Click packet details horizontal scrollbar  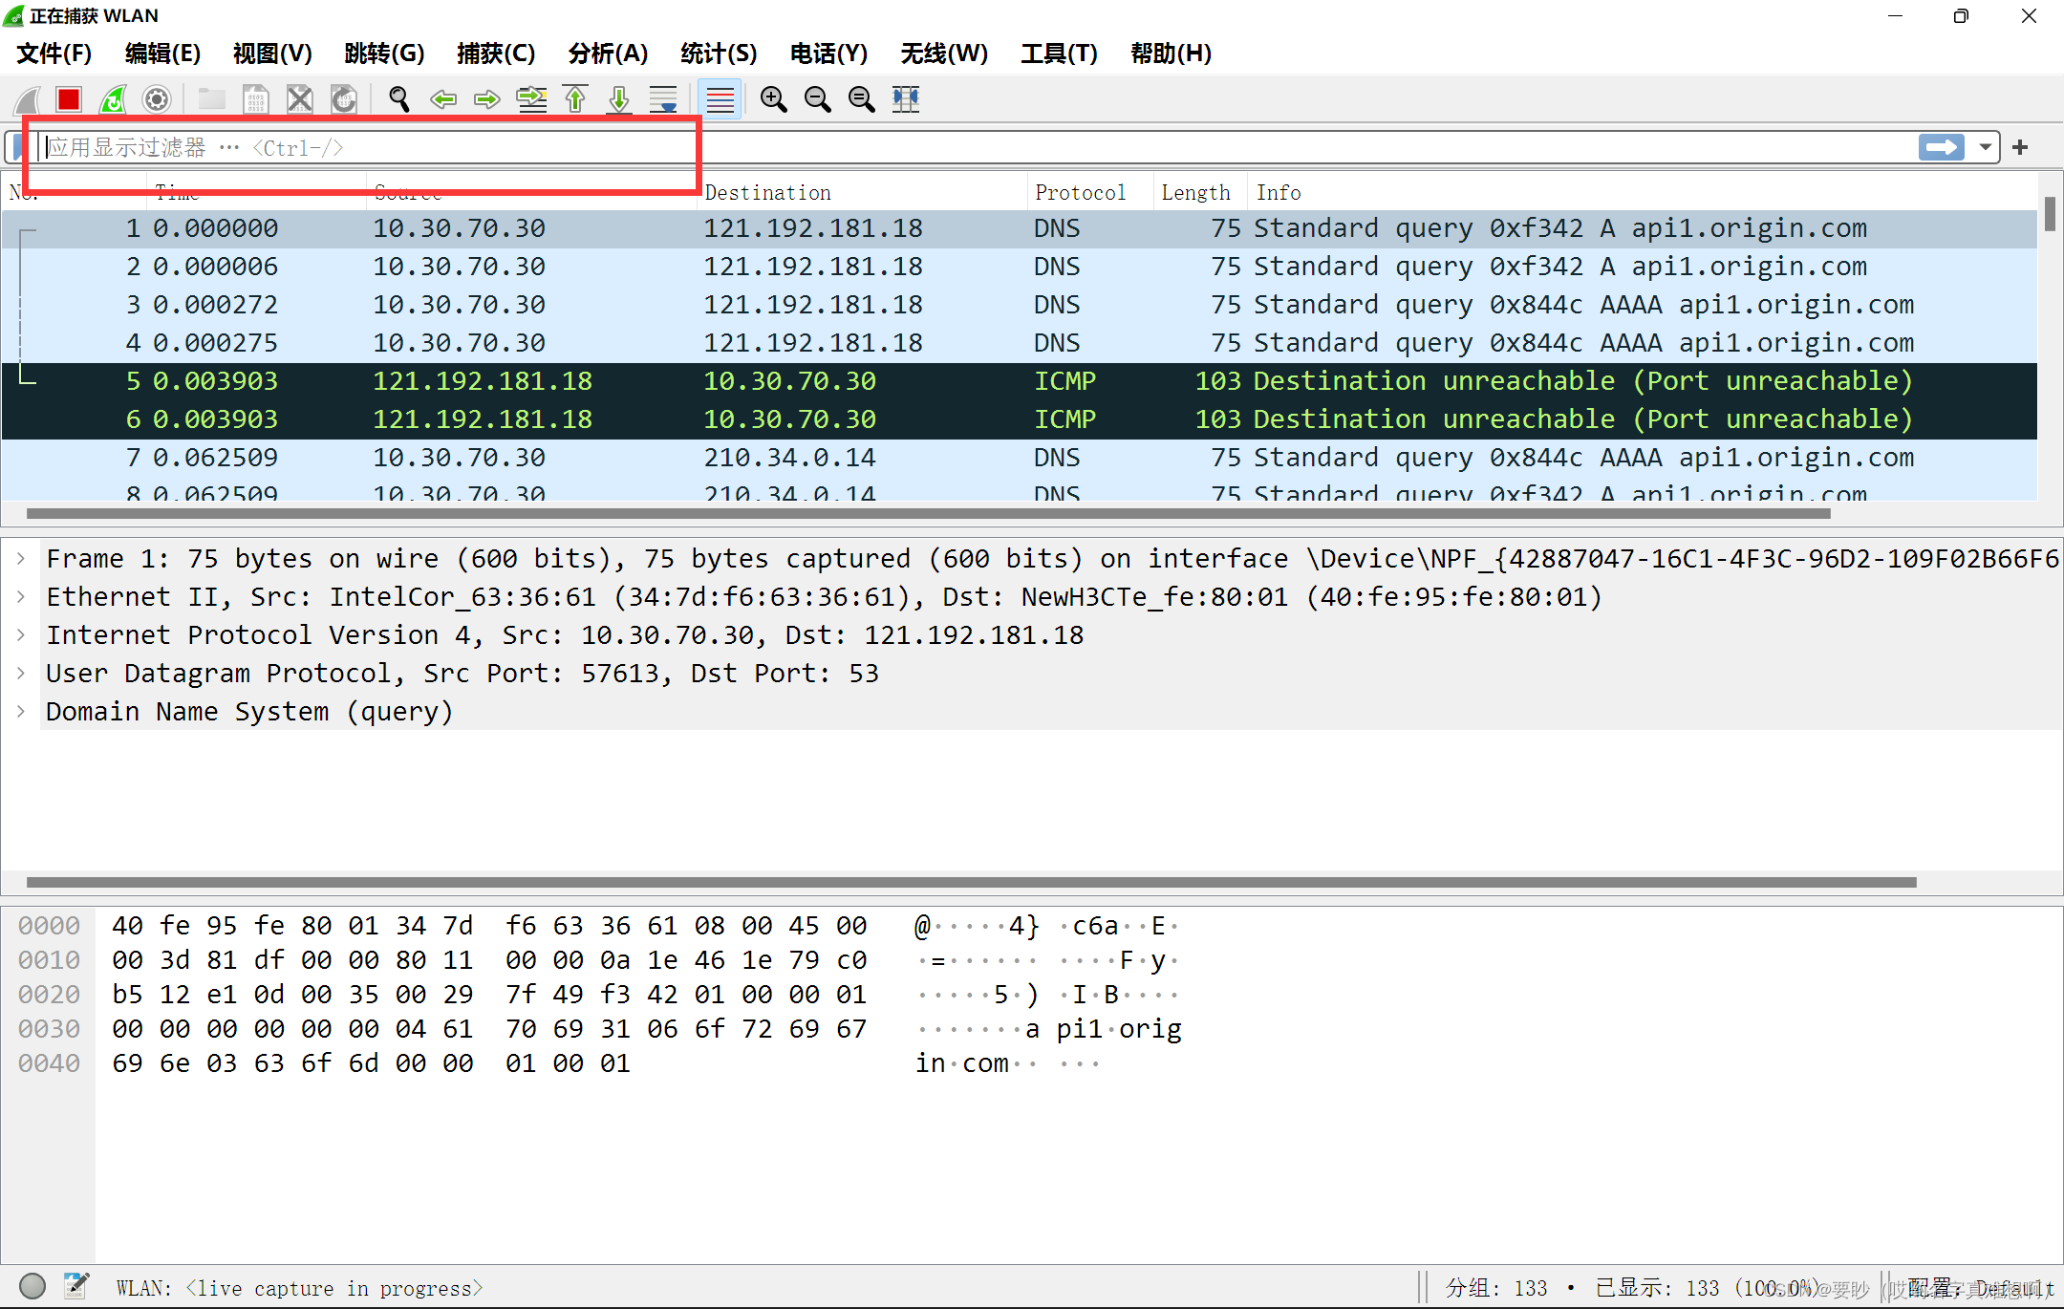click(972, 882)
